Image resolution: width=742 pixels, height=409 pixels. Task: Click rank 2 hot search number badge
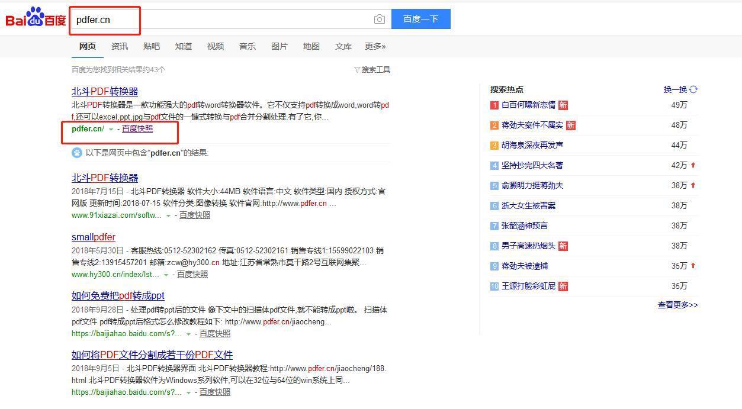pyautogui.click(x=494, y=125)
